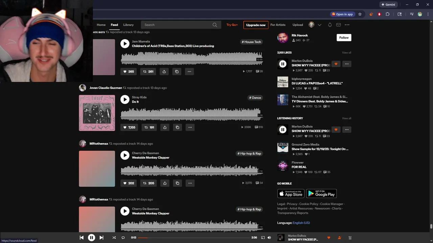Unlike current track in player bar
Screen dimensions: 433x243
328,238
